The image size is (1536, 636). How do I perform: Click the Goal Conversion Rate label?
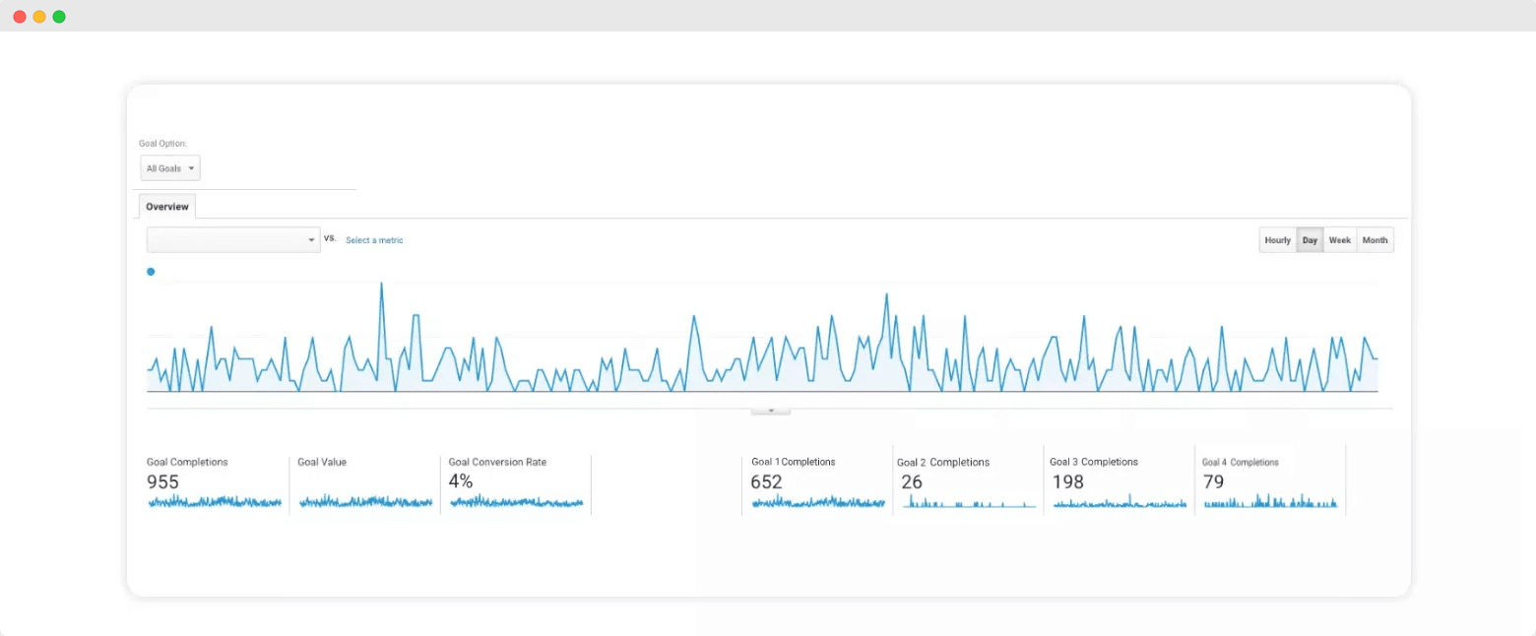497,462
